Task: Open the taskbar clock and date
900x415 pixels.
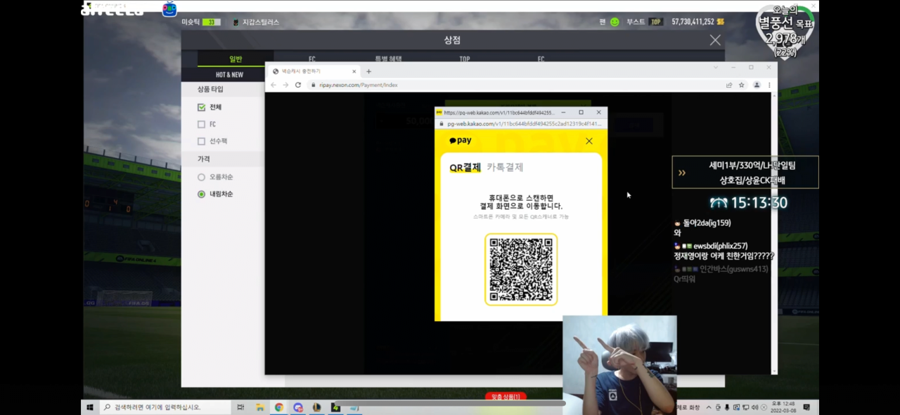Action: (783, 407)
